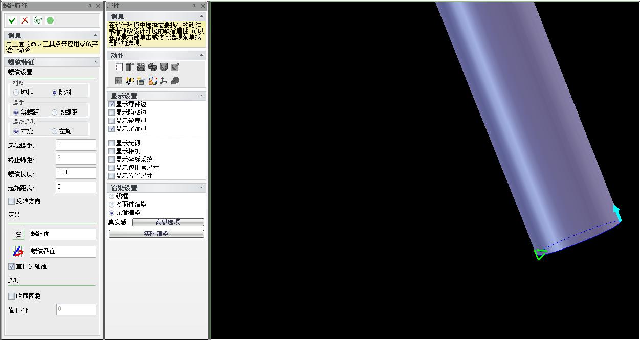Select the 变螺距 variable pitch option
The height and width of the screenshot is (340, 640).
click(55, 112)
